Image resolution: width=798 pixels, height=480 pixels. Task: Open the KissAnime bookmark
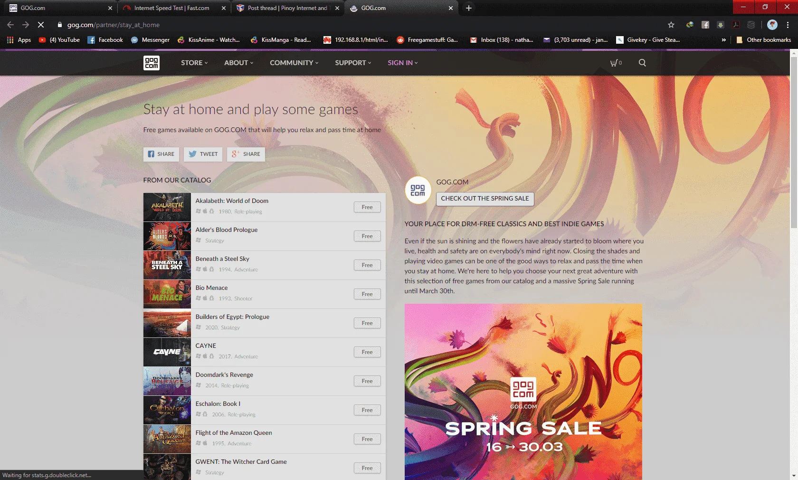pos(209,40)
